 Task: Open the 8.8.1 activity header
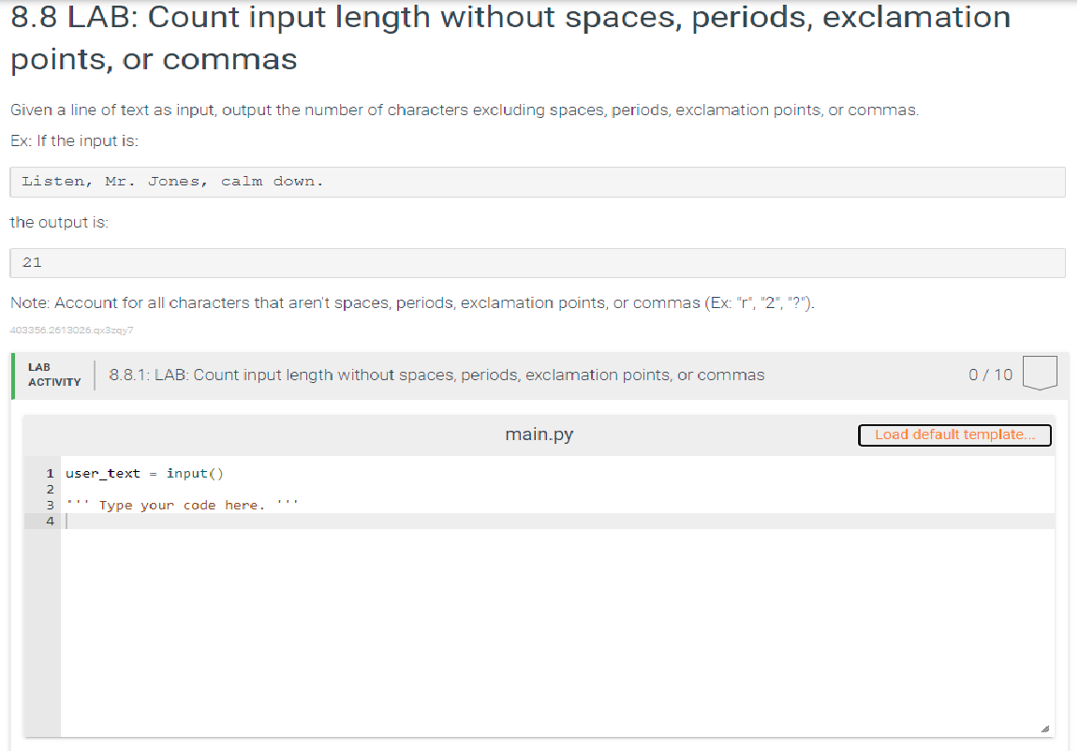436,375
